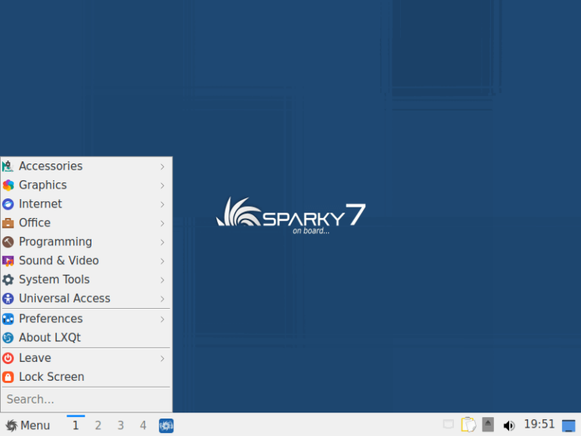Viewport: 581px width, 436px height.
Task: Expand the Universal Access submenu arrow
Action: pyautogui.click(x=163, y=299)
